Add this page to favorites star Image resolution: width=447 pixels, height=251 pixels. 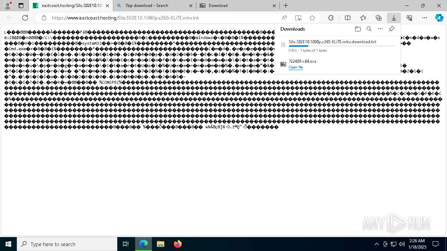pyautogui.click(x=312, y=18)
